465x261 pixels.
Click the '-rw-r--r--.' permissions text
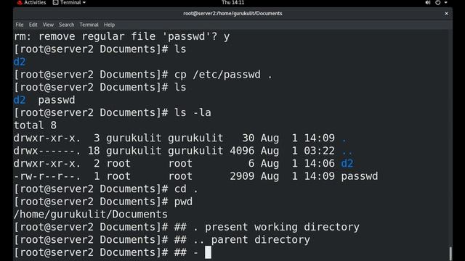(46, 176)
